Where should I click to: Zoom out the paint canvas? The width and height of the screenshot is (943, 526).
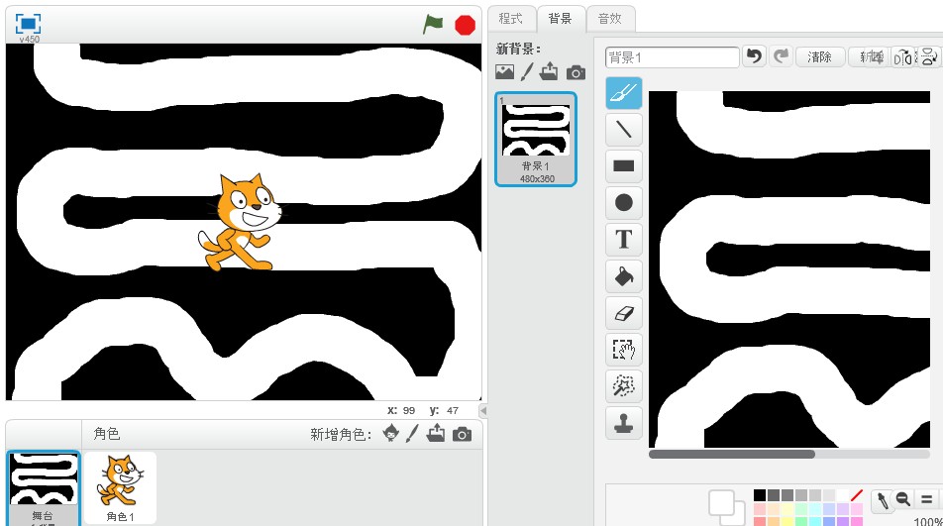pyautogui.click(x=902, y=499)
